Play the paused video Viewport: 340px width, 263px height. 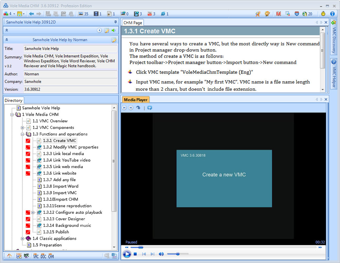point(127,254)
